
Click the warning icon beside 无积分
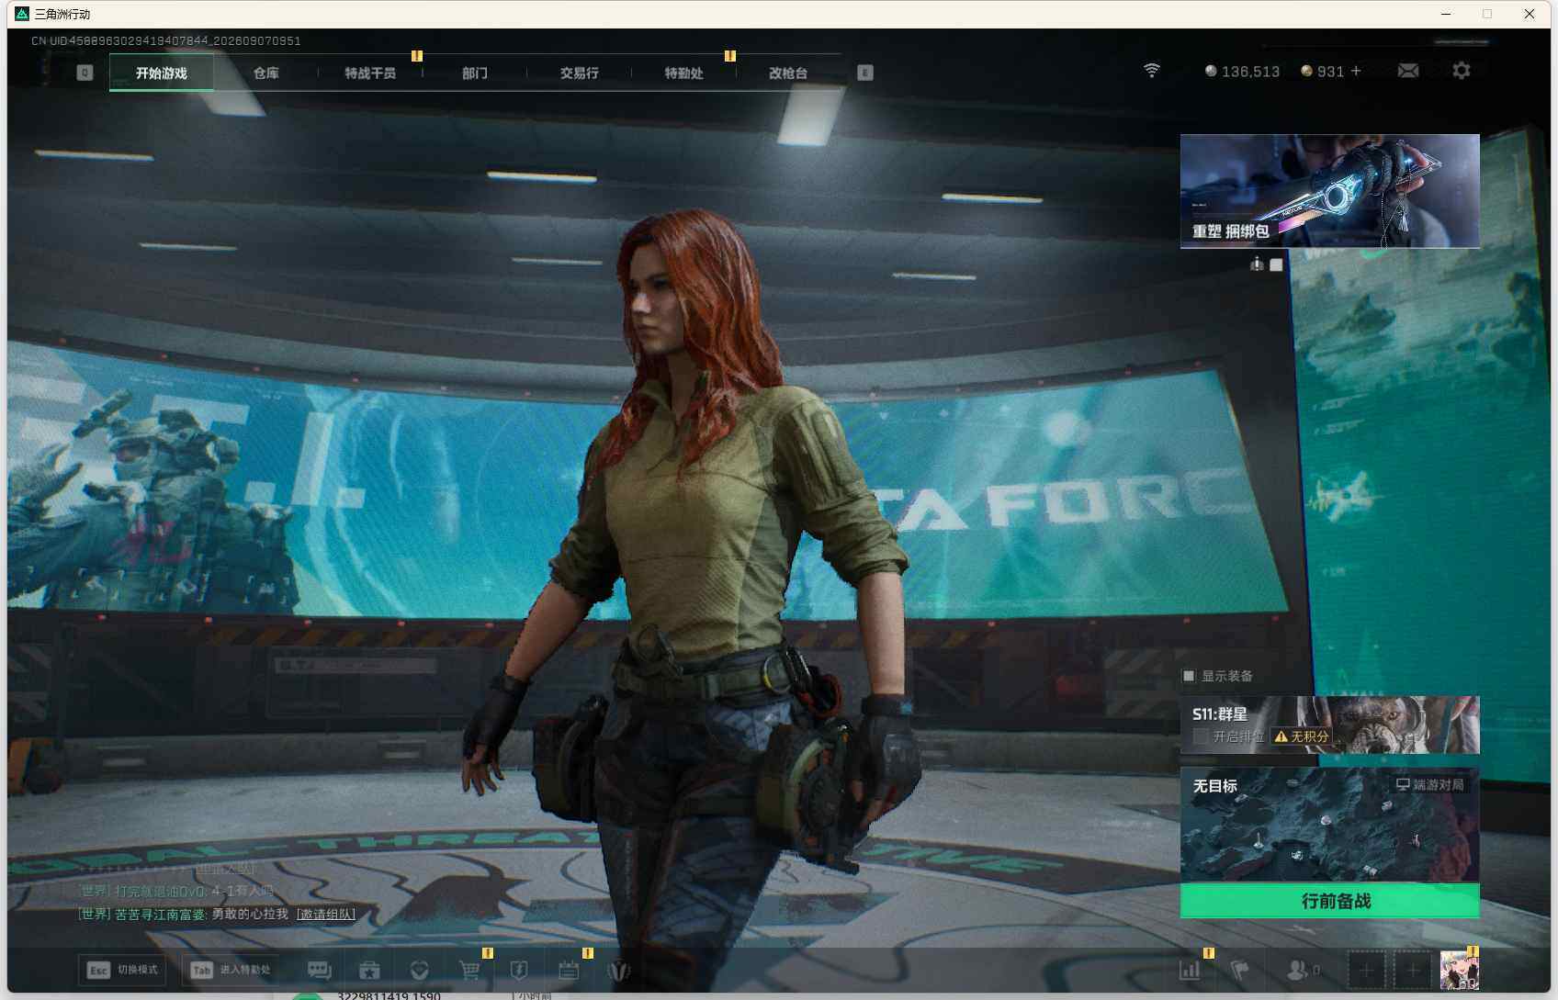1281,736
